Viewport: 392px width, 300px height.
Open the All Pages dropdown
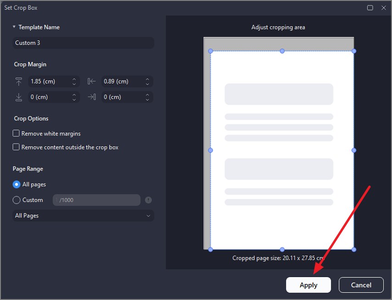click(83, 216)
